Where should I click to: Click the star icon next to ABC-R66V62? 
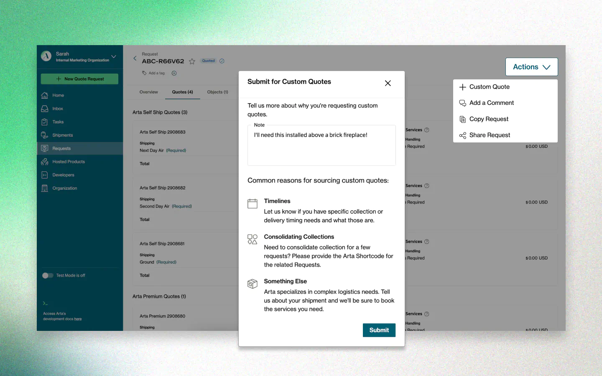click(192, 61)
